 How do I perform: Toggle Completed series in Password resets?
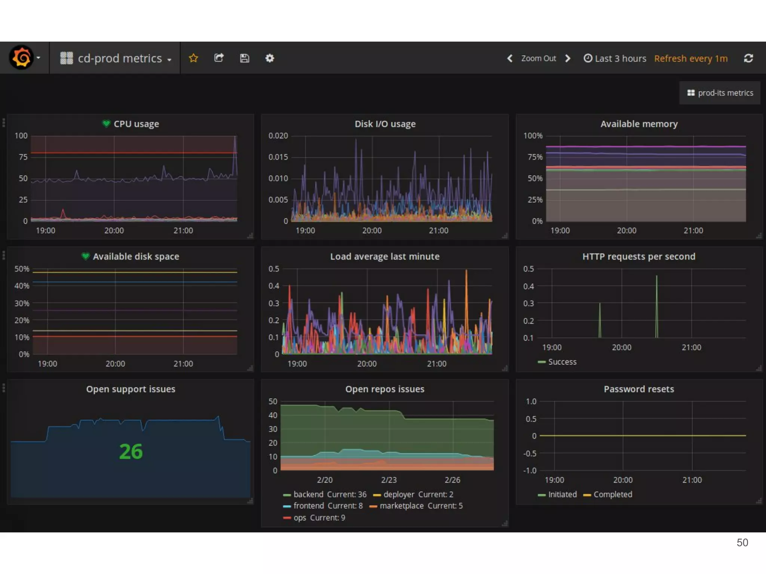612,494
